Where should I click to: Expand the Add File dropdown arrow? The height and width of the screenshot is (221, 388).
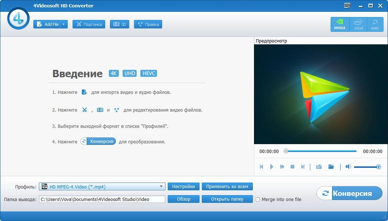(x=64, y=24)
